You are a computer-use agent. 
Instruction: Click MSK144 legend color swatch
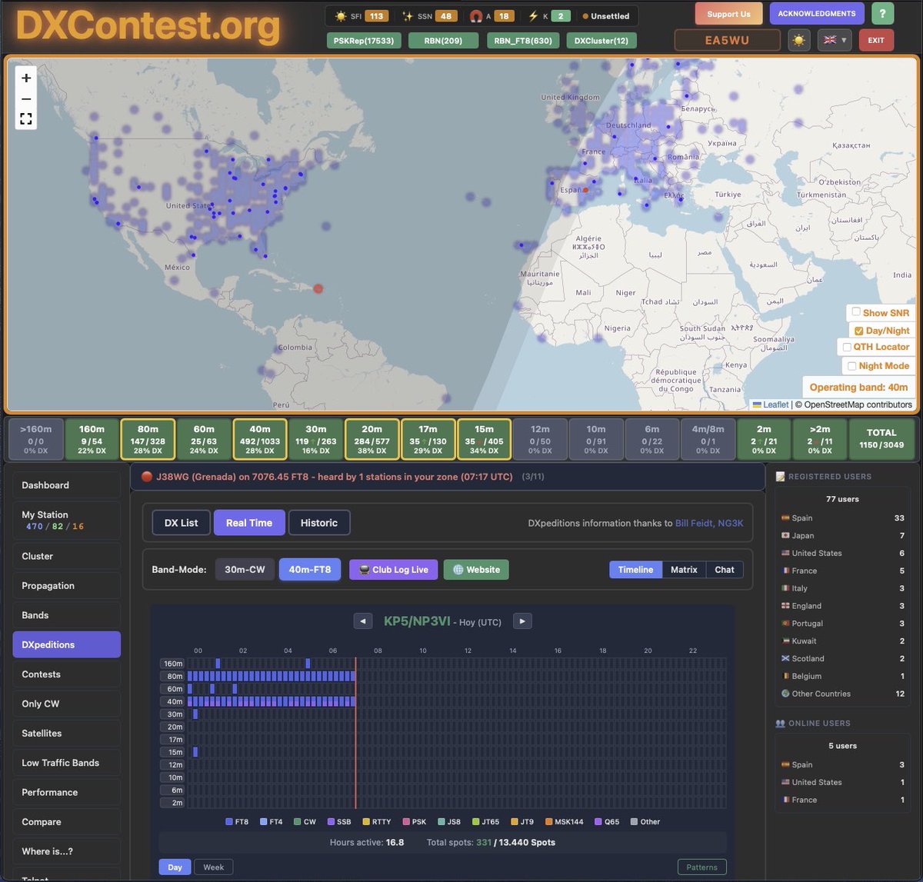(x=548, y=822)
